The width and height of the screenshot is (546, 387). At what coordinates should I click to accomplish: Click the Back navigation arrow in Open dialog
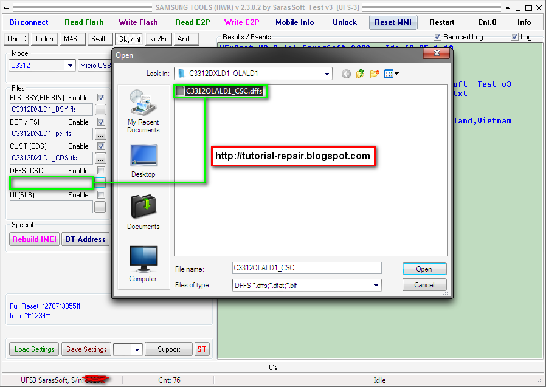[x=346, y=73]
